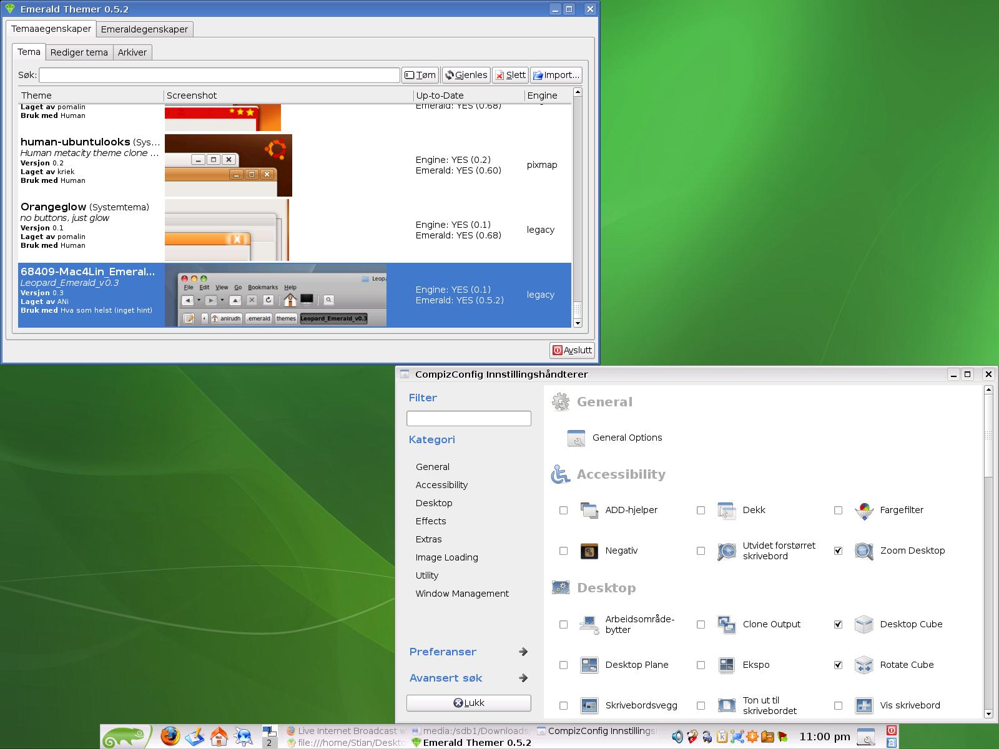Open the Rotate Cube plugin icon

864,665
